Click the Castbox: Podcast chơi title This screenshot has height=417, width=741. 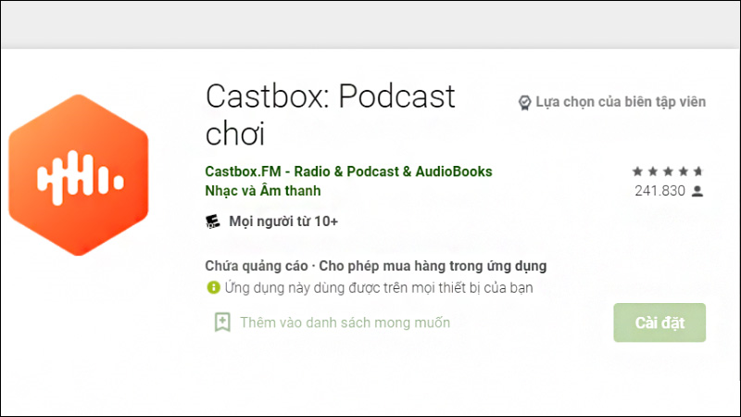(330, 114)
